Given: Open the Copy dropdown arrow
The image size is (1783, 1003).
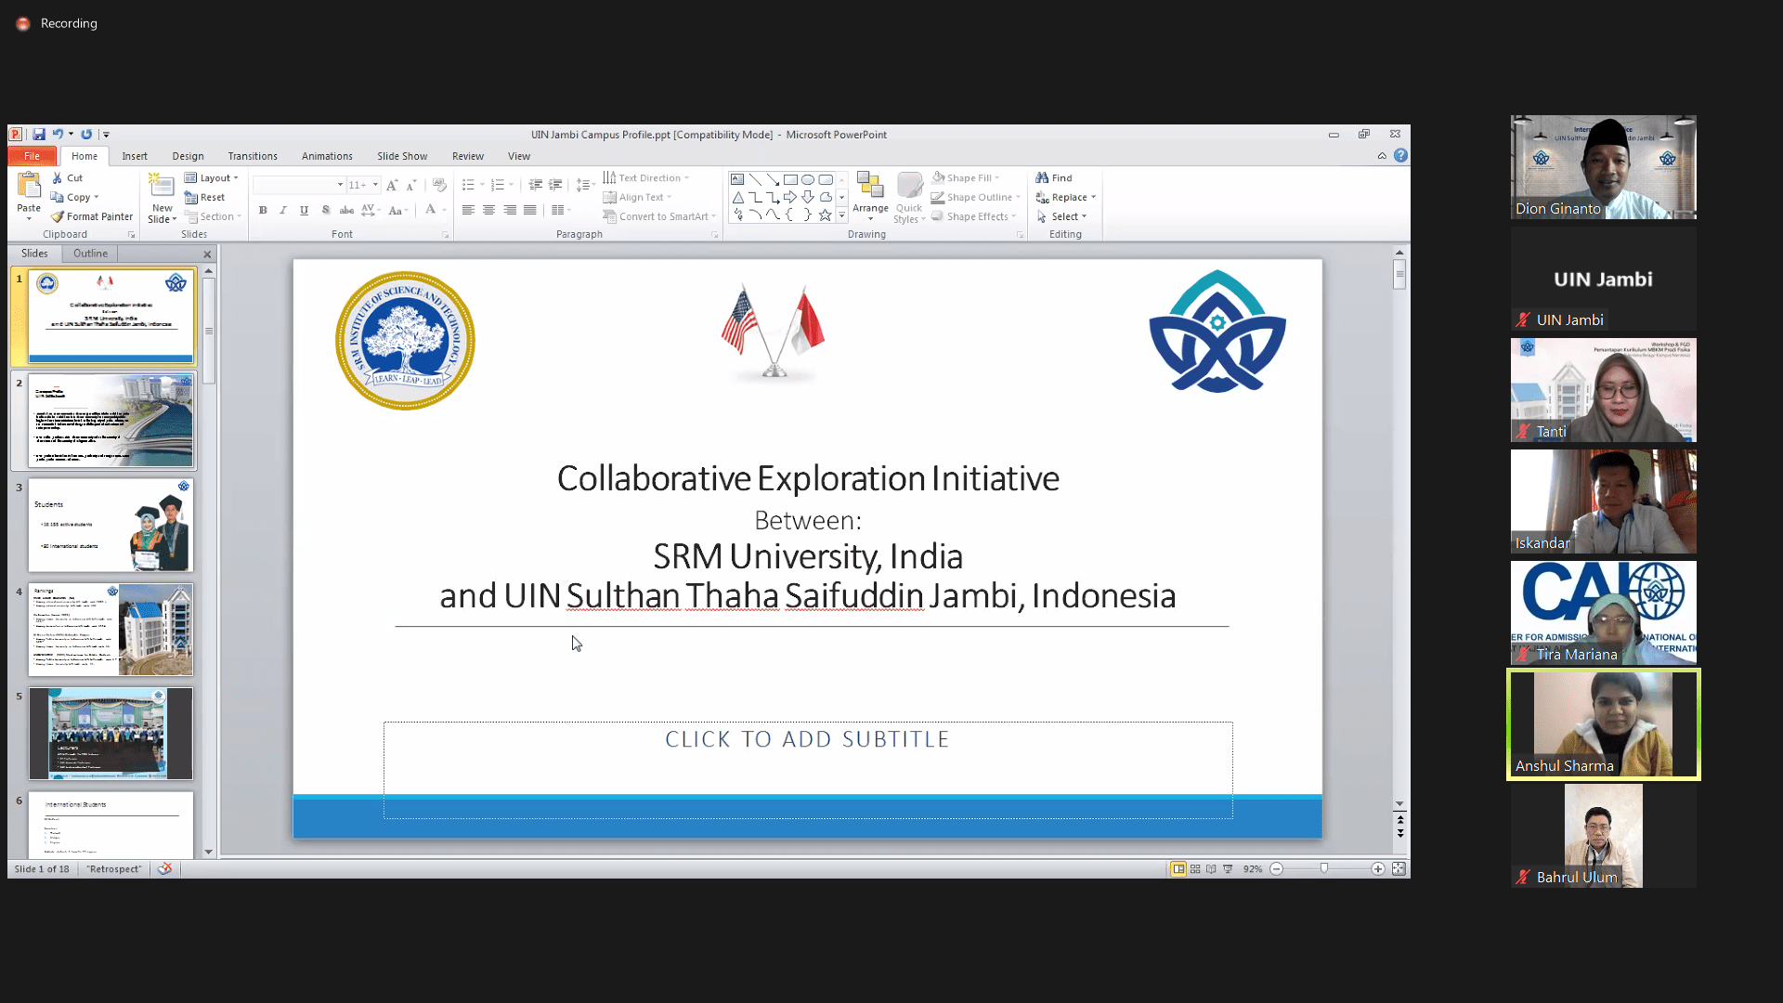Looking at the screenshot, I should click(x=96, y=197).
